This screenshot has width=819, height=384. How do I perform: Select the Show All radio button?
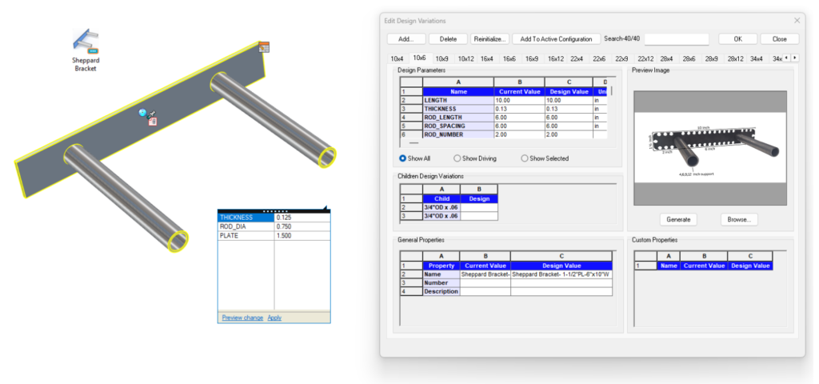(x=403, y=158)
